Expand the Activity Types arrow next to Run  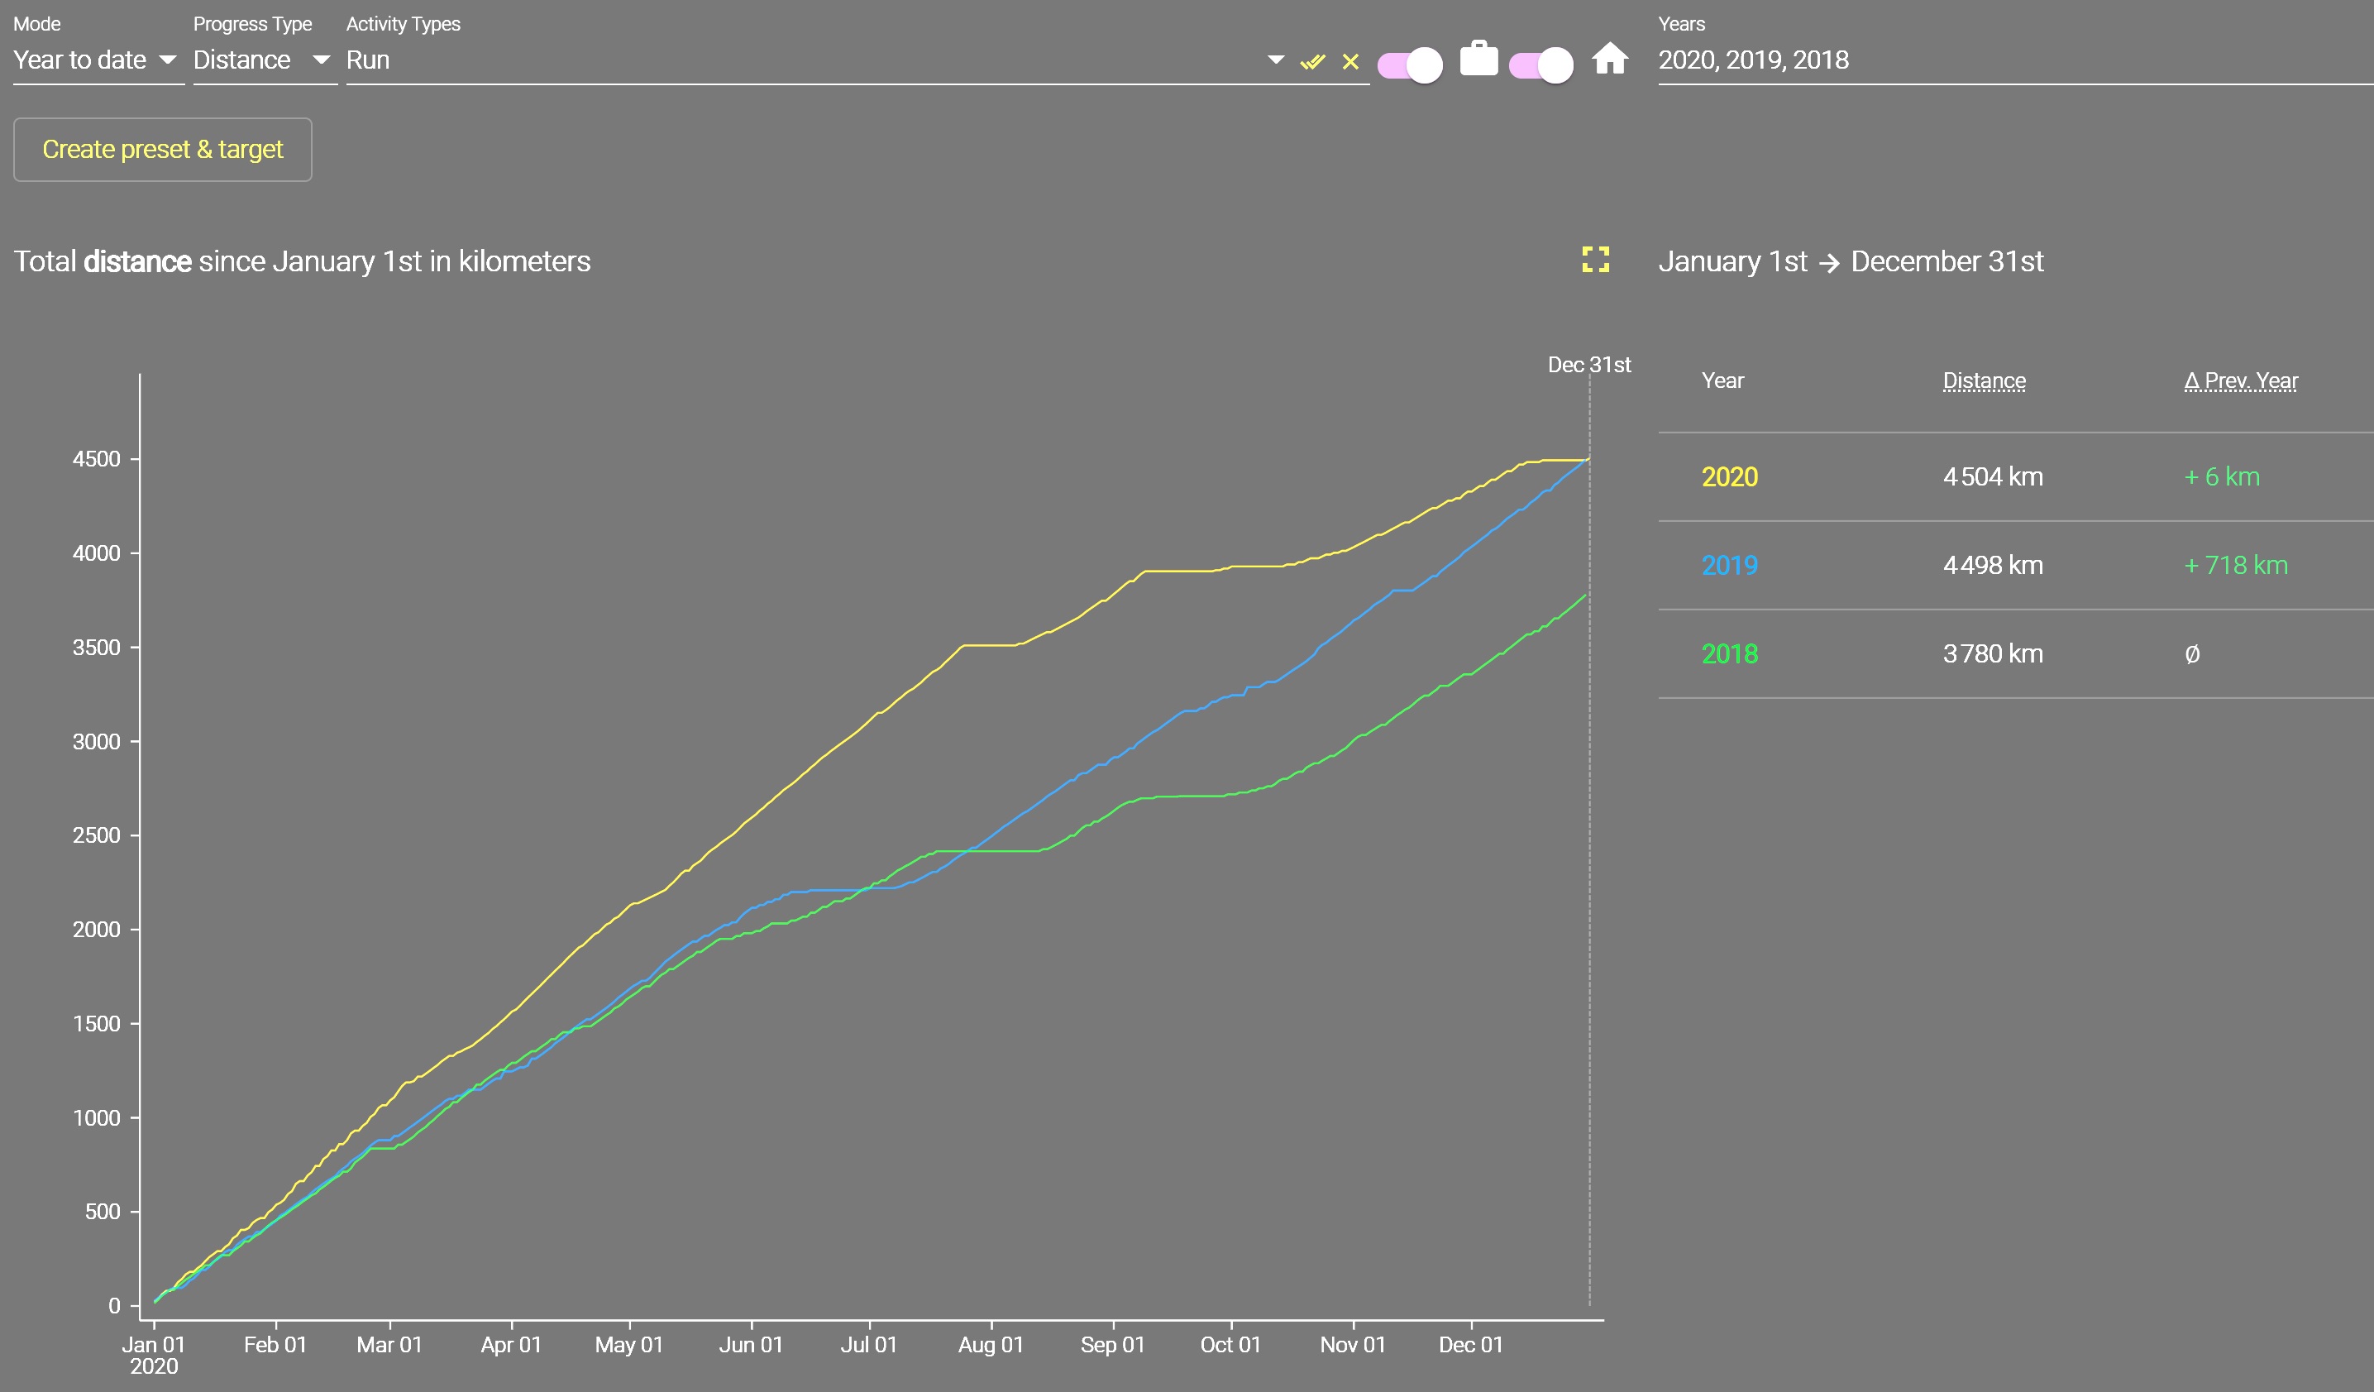point(1276,60)
